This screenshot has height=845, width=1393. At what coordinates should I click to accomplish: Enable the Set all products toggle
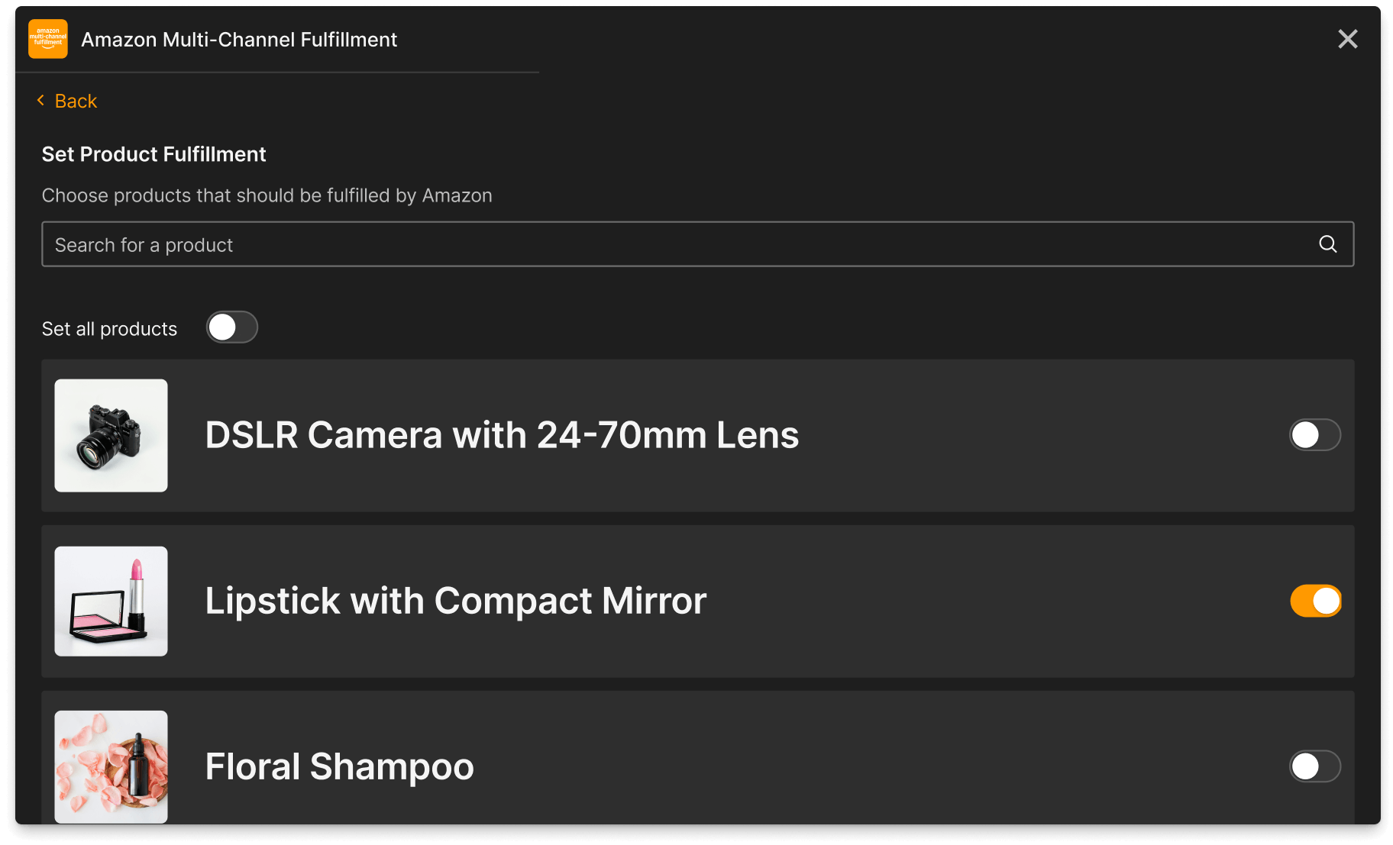click(x=232, y=327)
